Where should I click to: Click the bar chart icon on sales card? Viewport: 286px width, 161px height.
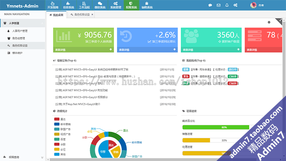click(64, 36)
